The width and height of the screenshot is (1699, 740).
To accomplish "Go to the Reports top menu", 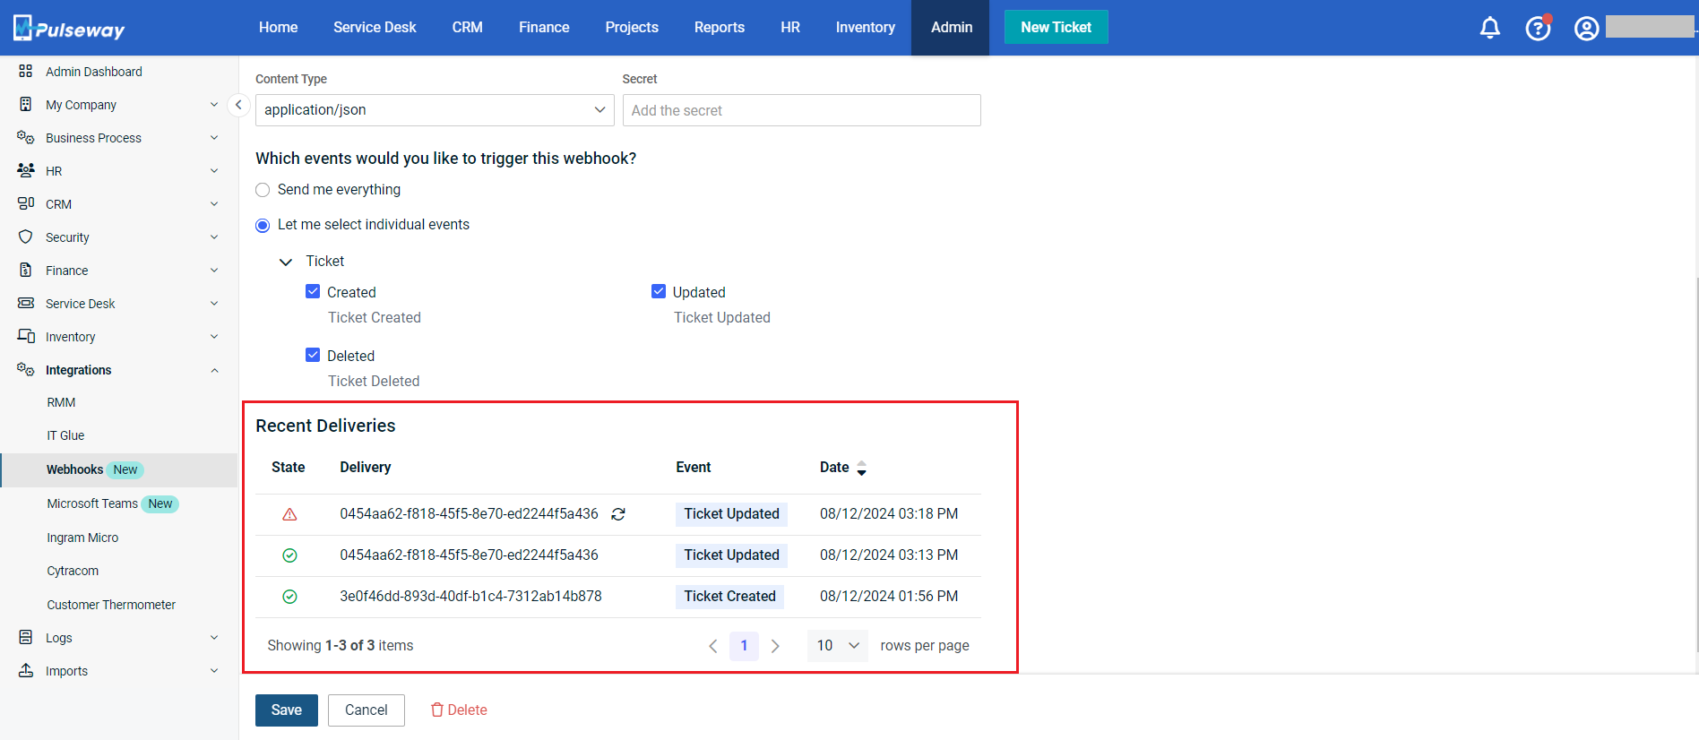I will 719,28.
